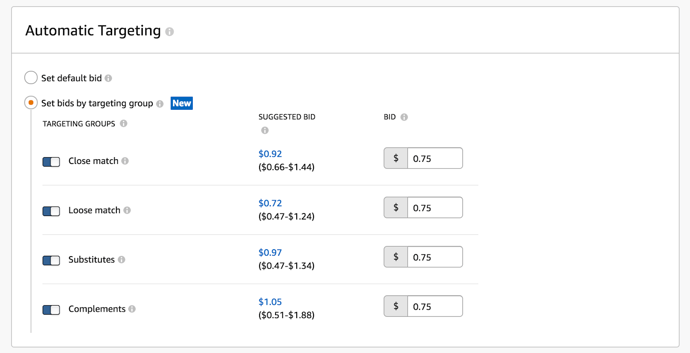Viewport: 690px width, 353px height.
Task: Click info icon beside Automatic Targeting heading
Action: pos(169,32)
